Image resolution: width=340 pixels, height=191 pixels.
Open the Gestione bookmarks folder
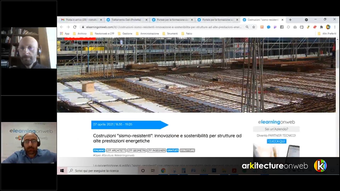coord(125,34)
